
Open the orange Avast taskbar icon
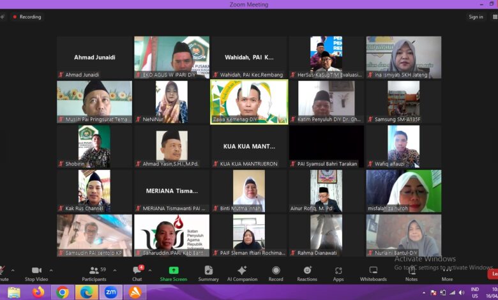[x=135, y=292]
